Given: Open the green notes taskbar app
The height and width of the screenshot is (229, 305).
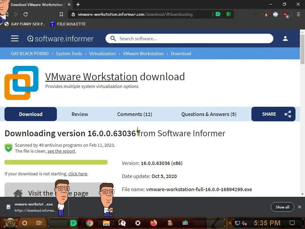Looking at the screenshot, I should (73, 223).
